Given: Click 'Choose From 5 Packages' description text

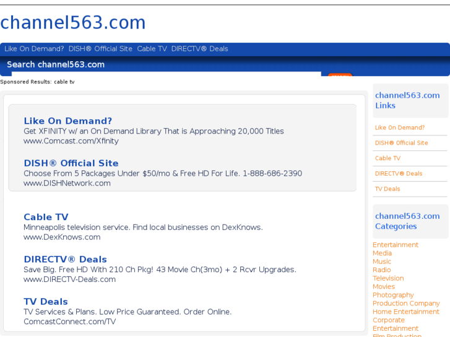Looking at the screenshot, I should 163,173.
